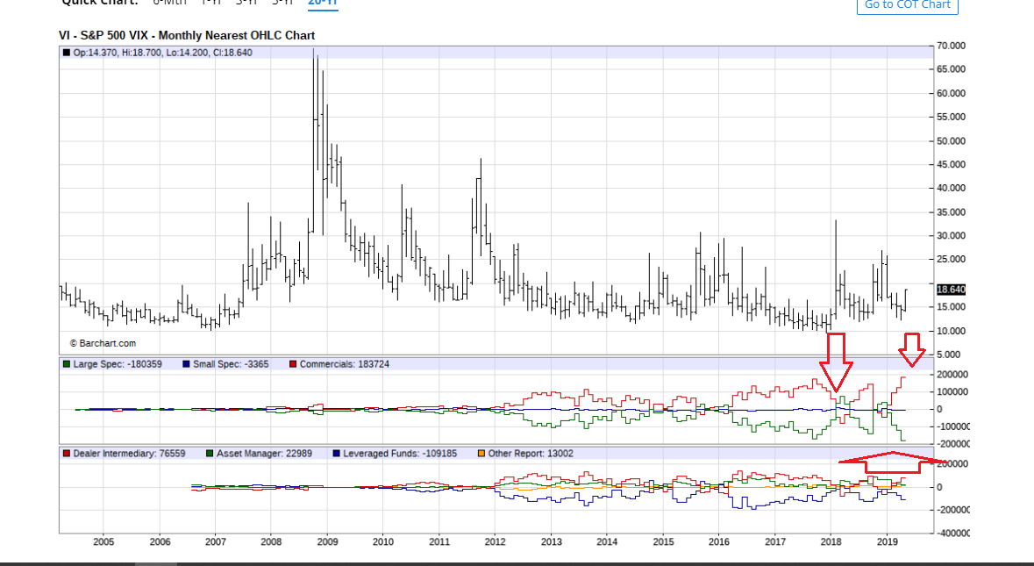This screenshot has width=1034, height=566.
Task: Click the Commercials: 183724 legend text
Action: [344, 364]
